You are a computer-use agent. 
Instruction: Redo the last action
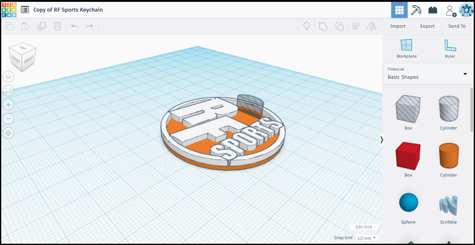click(x=90, y=26)
